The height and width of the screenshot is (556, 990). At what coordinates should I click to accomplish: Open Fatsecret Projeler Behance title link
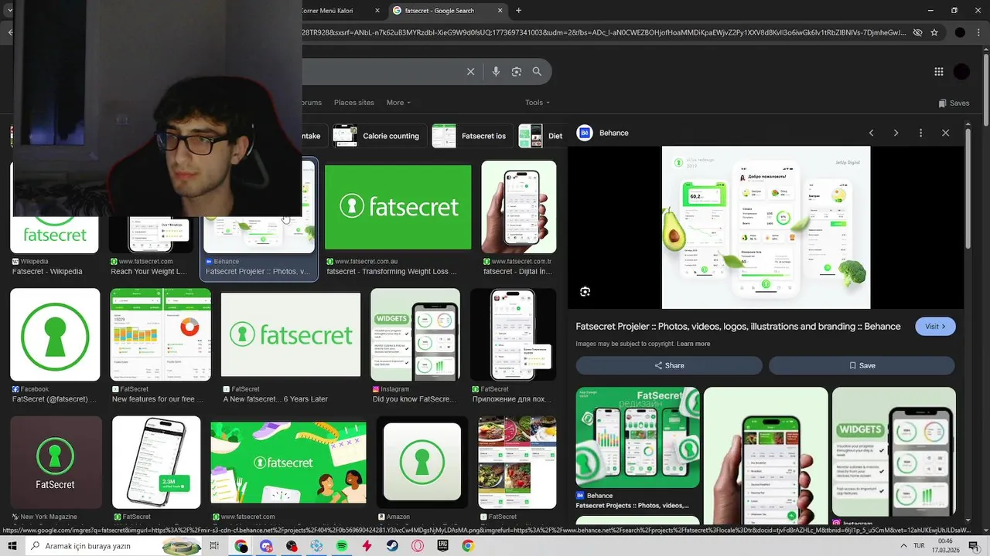[x=738, y=327]
